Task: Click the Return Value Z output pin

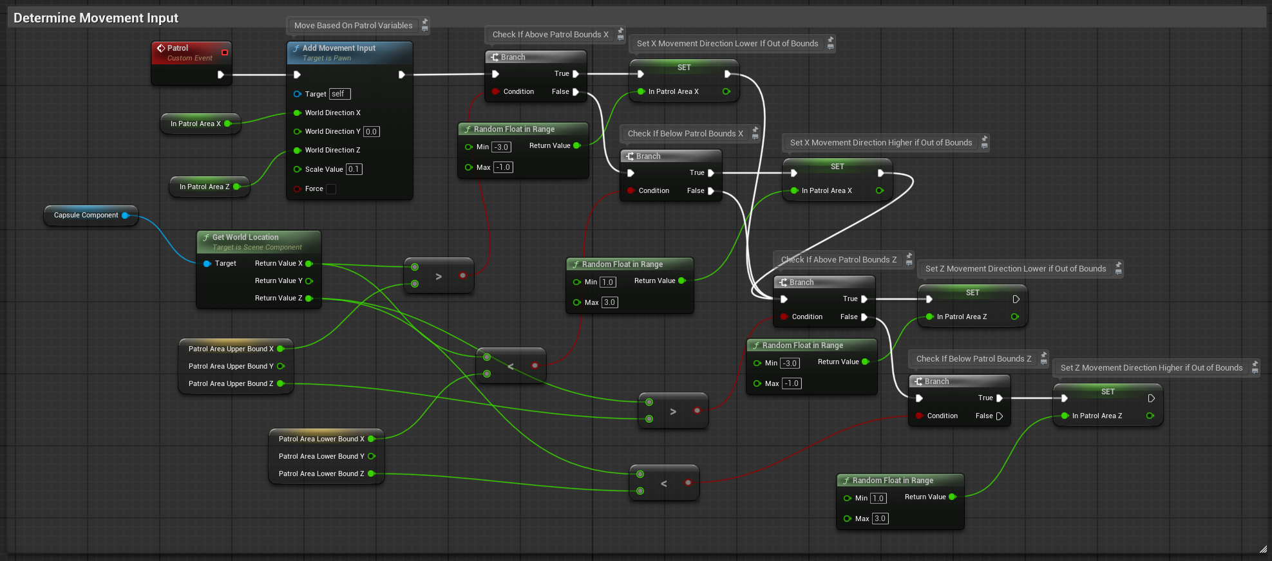Action: (x=309, y=299)
